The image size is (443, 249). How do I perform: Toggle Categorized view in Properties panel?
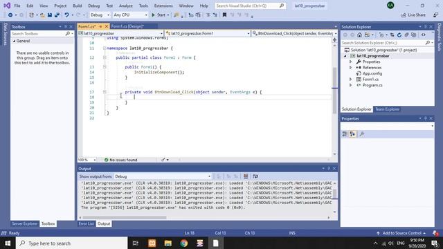(x=345, y=134)
